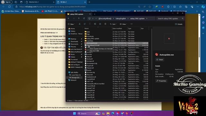Image resolution: width=206 pixels, height=116 pixels.
Task: Close the sabay ENG update Explorer tab
Action: (90, 14)
